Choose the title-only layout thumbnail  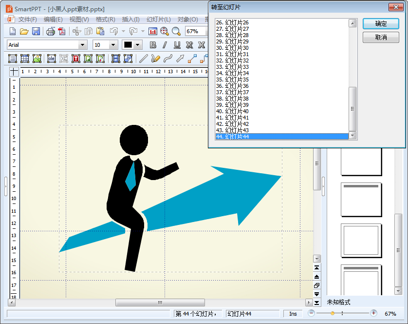[x=361, y=200]
